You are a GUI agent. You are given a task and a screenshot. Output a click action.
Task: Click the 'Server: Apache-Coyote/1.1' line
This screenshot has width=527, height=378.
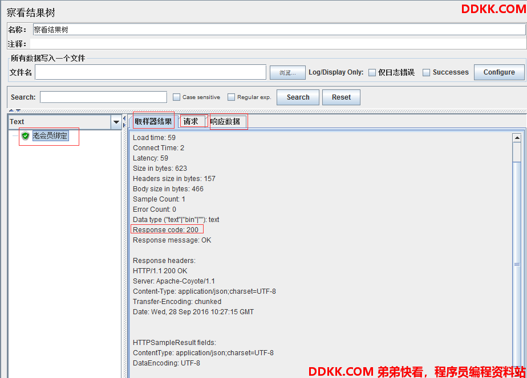[x=173, y=281]
